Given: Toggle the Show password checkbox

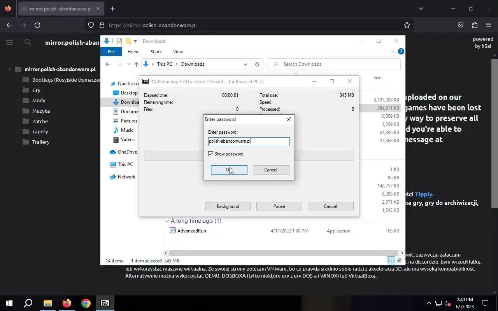Looking at the screenshot, I should (x=210, y=154).
